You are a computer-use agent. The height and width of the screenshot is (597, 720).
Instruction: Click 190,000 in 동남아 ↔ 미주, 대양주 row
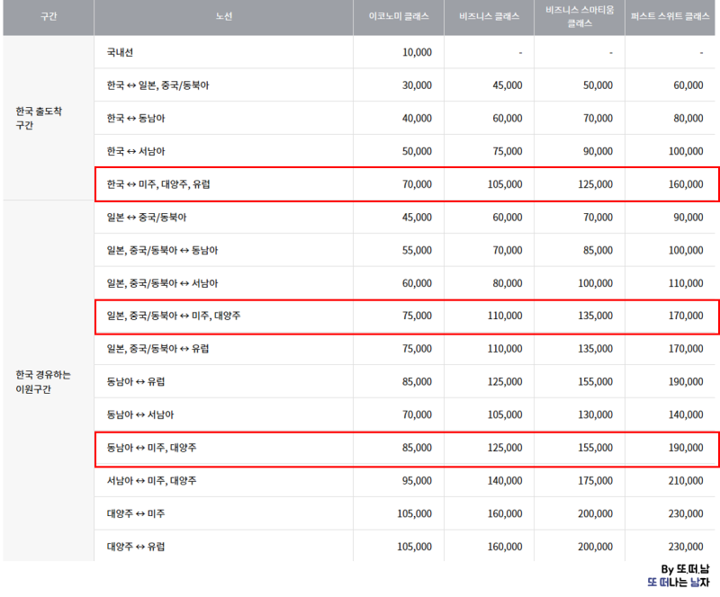pos(686,448)
